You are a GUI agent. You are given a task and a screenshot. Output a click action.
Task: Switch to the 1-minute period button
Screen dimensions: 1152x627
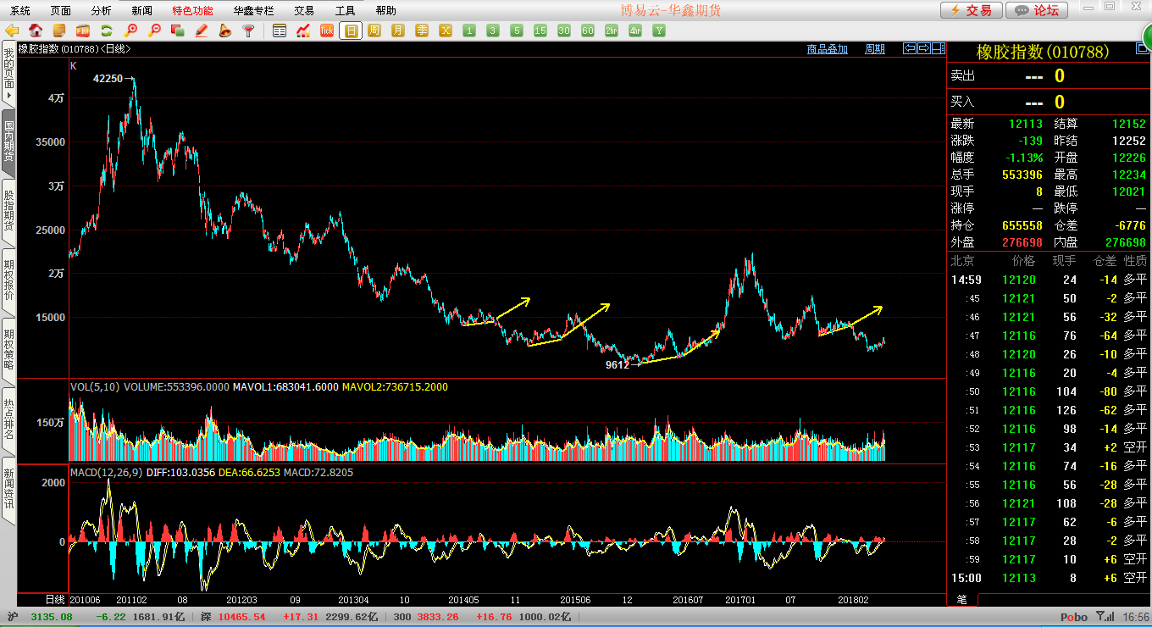click(x=469, y=31)
